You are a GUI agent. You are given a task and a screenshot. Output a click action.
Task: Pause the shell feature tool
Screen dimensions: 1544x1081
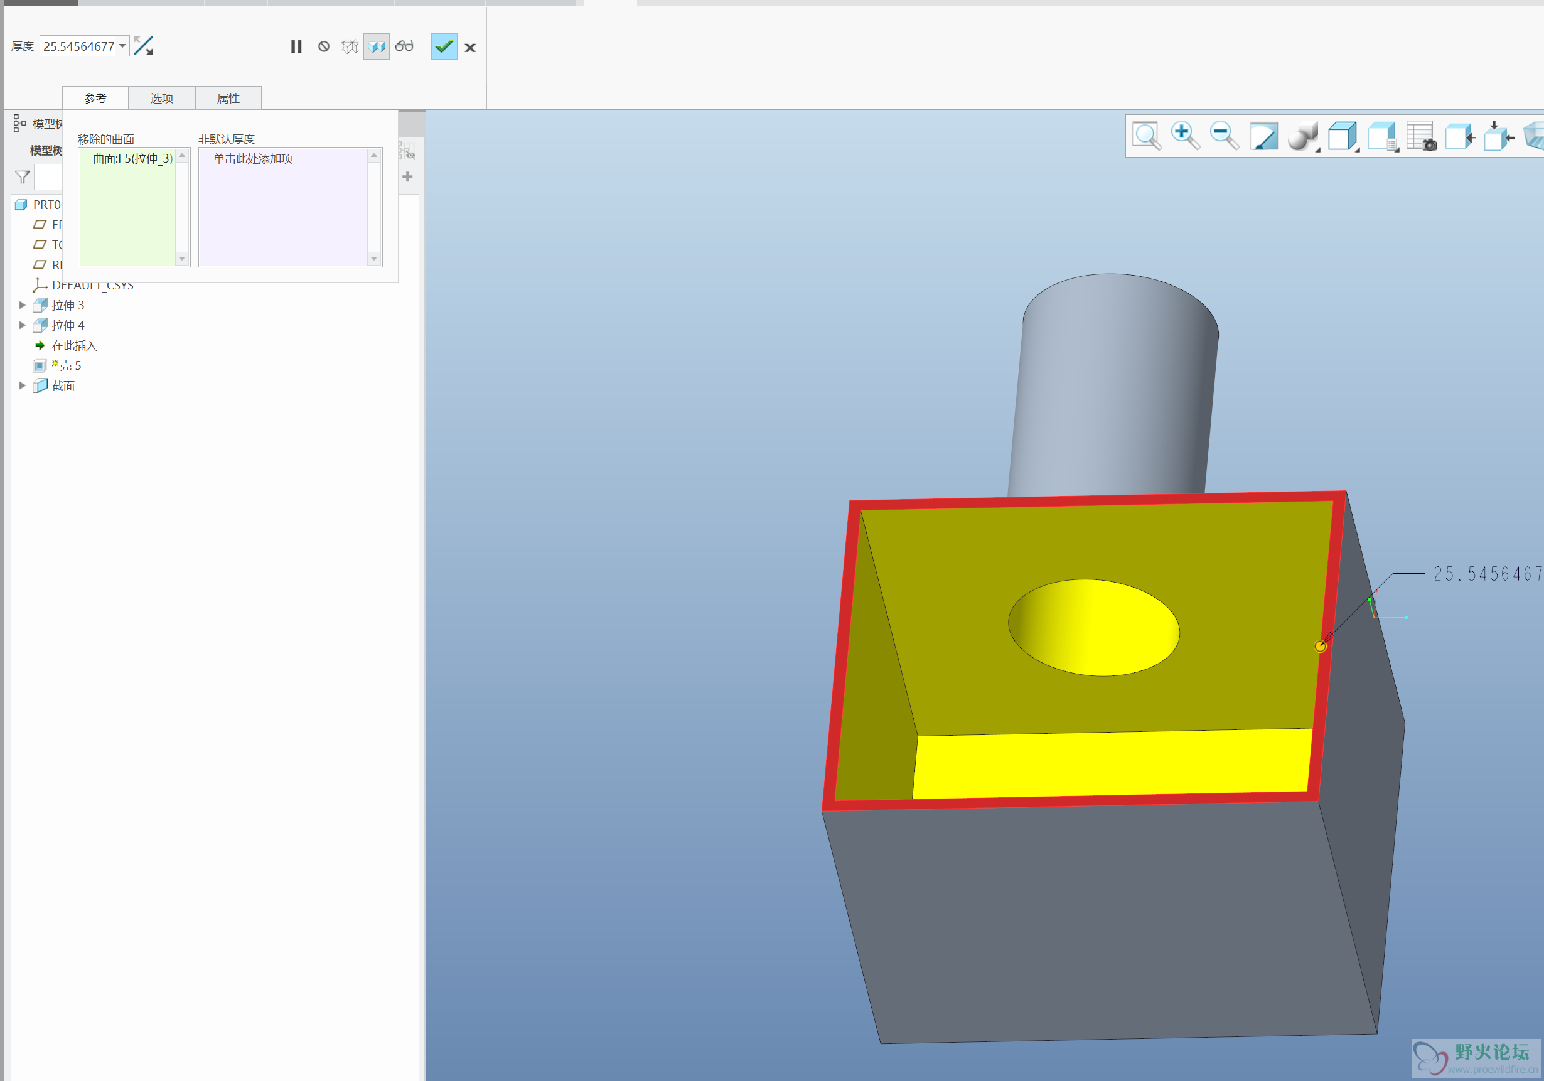click(296, 46)
